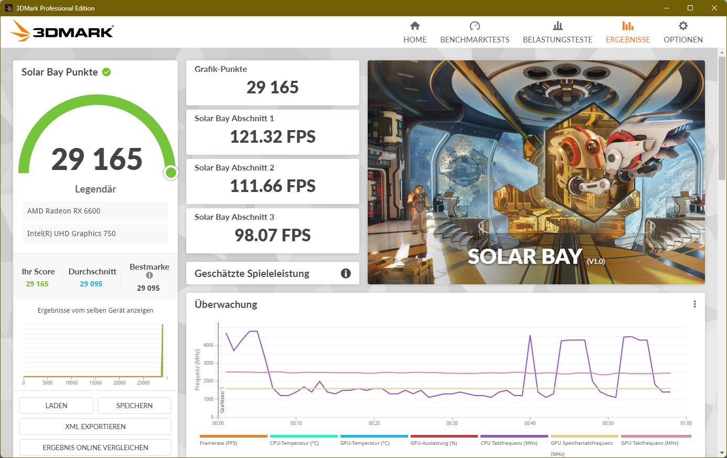The width and height of the screenshot is (727, 458).
Task: Click the SPEICHERN button
Action: [134, 406]
